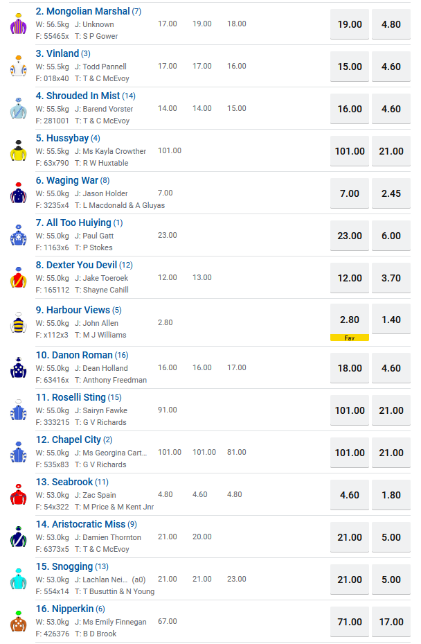Click Dexter You Devil's red-yellow silk icon
Viewport: 421px width, 644px height.
tap(18, 277)
